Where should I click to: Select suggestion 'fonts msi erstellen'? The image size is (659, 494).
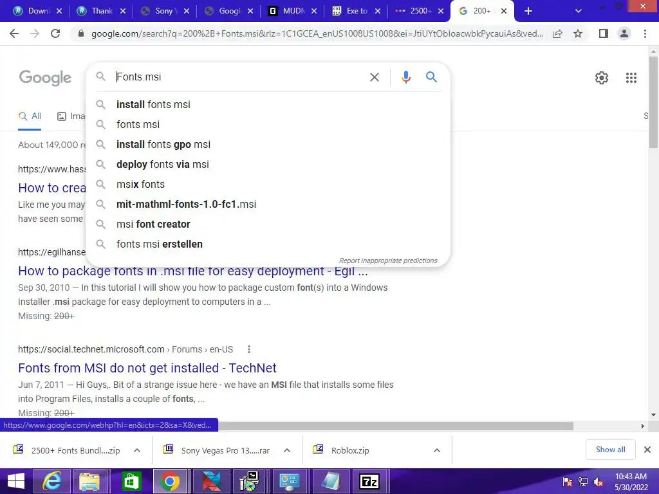pos(268,244)
